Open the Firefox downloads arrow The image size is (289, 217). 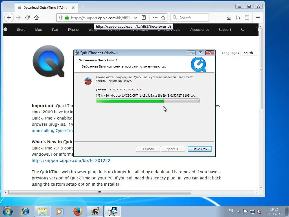pyautogui.click(x=229, y=18)
